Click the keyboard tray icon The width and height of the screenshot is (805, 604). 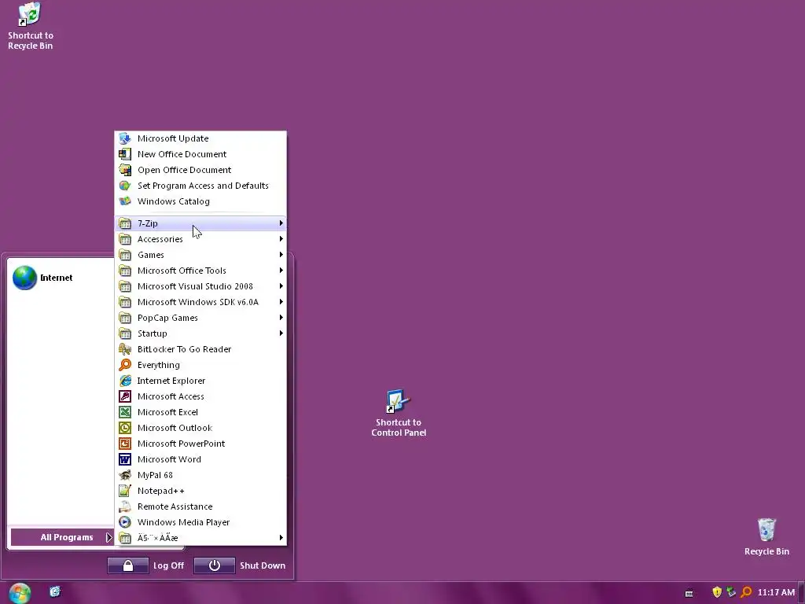pyautogui.click(x=689, y=593)
